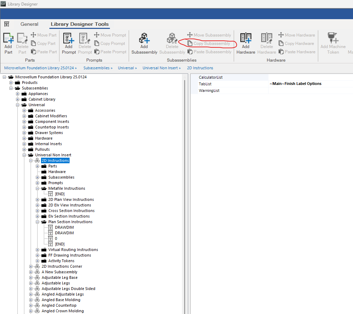This screenshot has height=314, width=353.
Task: Click Move Subassembly in the ribbon
Action: click(x=209, y=35)
